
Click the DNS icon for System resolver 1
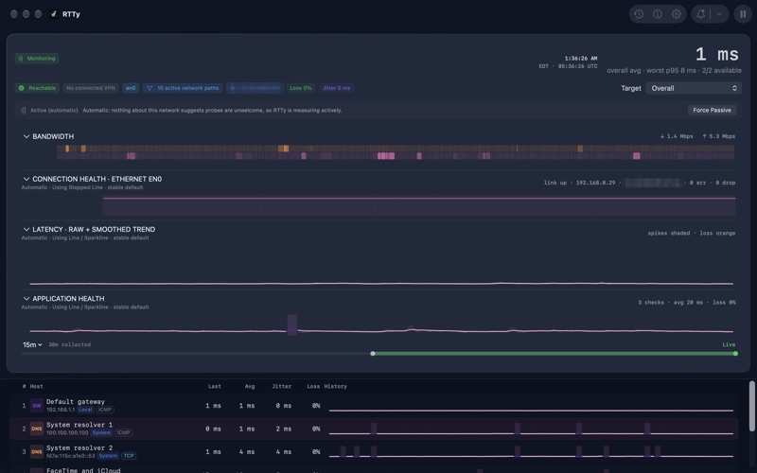(x=37, y=429)
